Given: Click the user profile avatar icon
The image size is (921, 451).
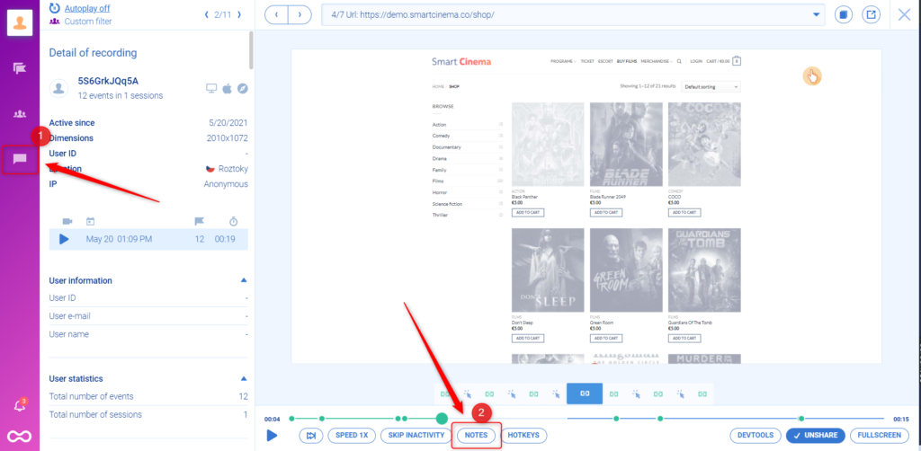Looking at the screenshot, I should (x=20, y=22).
